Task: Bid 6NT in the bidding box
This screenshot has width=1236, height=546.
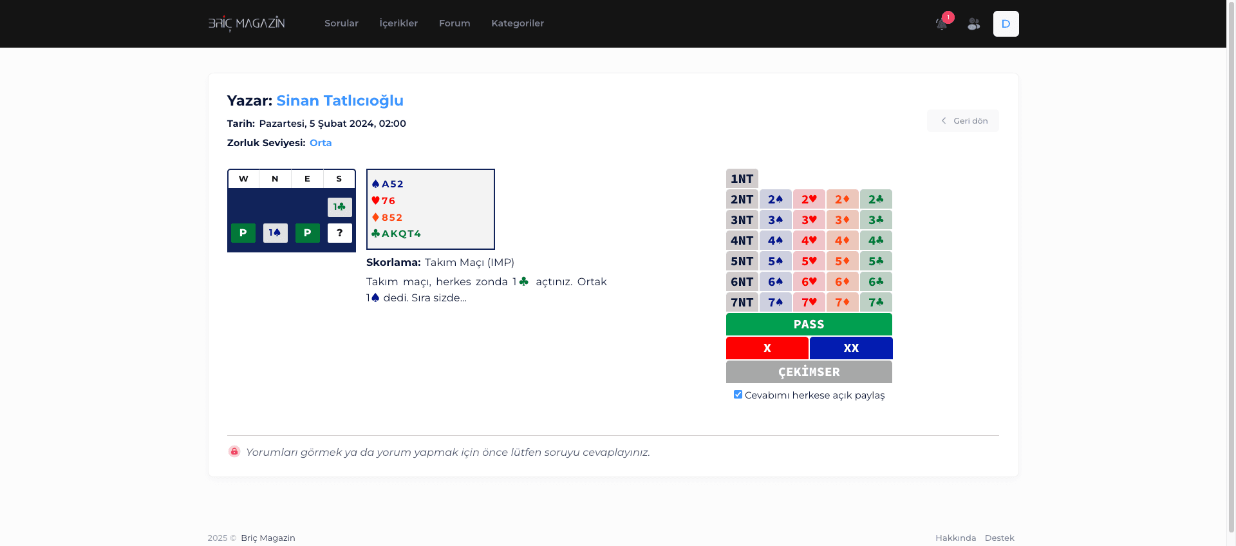Action: (742, 281)
